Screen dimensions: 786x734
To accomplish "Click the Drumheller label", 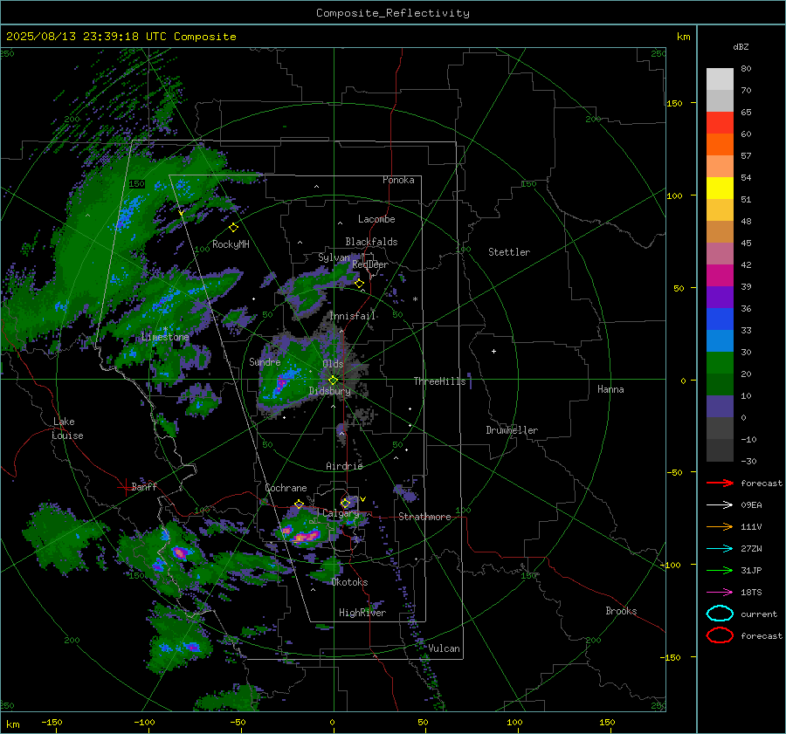I will 512,430.
